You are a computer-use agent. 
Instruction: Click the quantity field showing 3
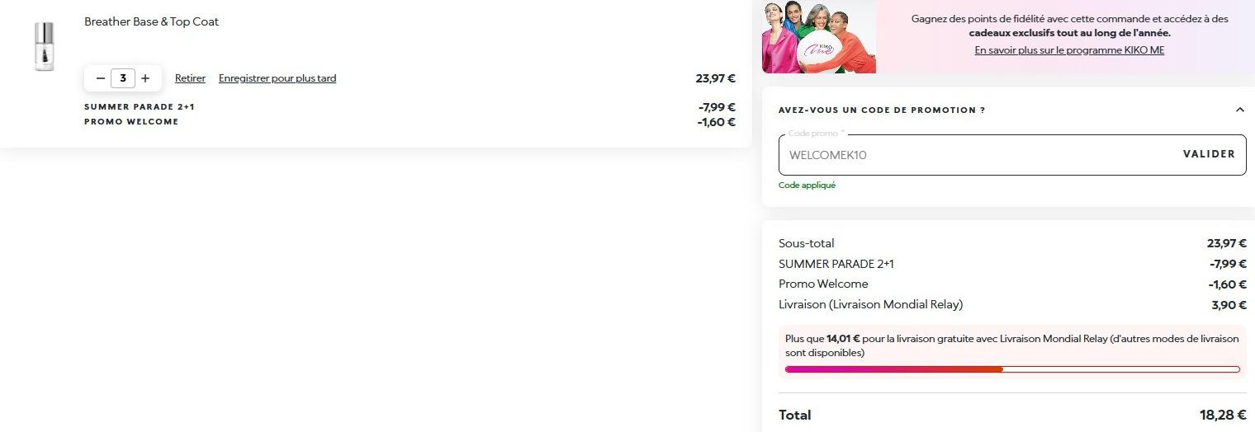click(x=123, y=78)
